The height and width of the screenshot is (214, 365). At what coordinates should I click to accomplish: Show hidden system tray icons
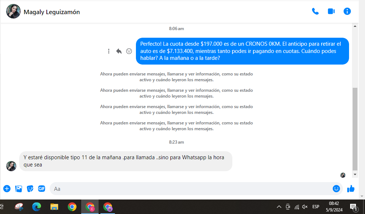279,207
